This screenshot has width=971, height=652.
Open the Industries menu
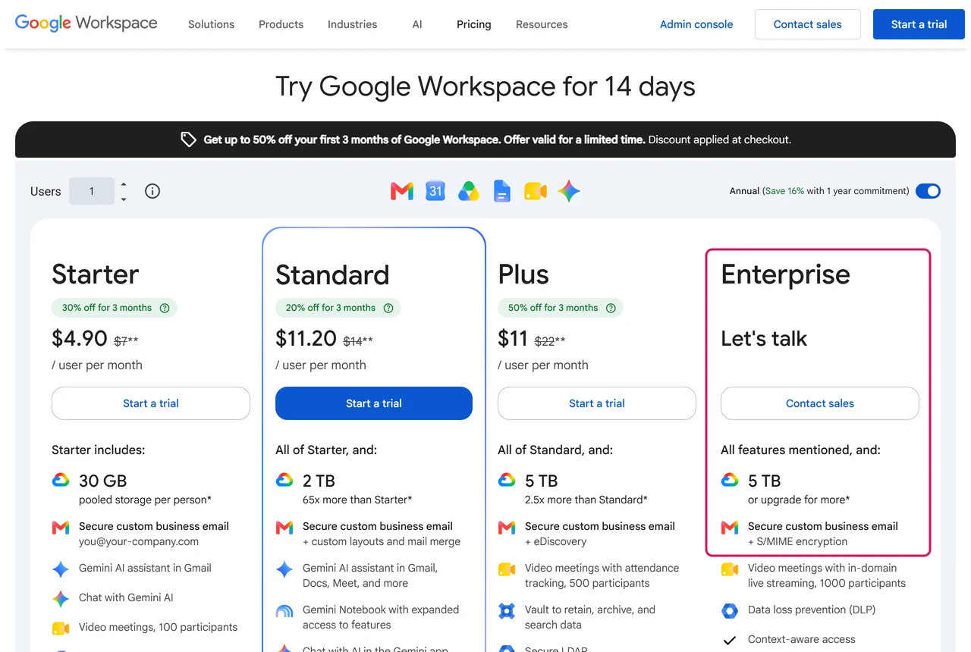(x=352, y=24)
